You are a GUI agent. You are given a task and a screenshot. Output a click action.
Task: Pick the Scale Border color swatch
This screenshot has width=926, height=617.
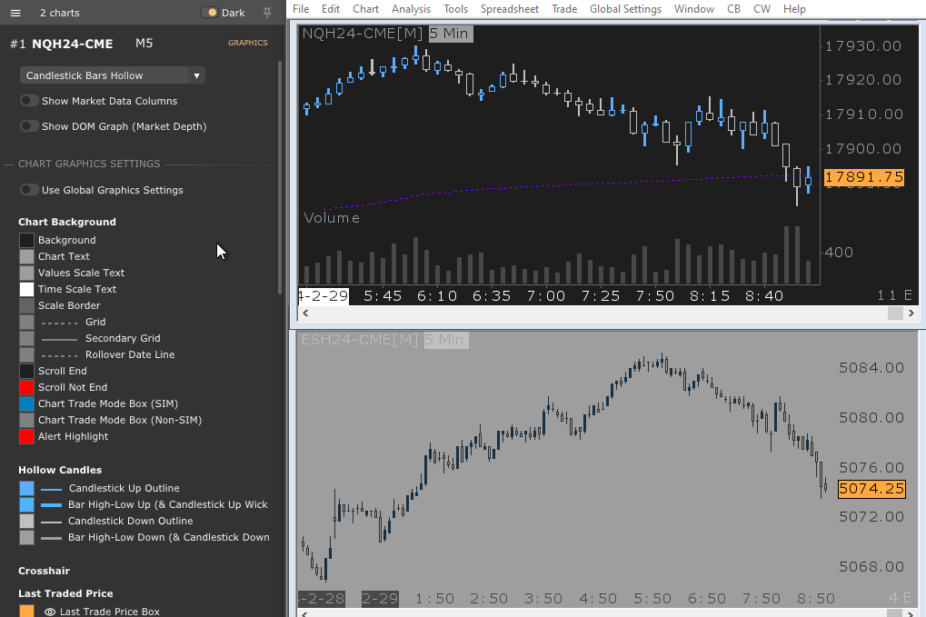(26, 306)
